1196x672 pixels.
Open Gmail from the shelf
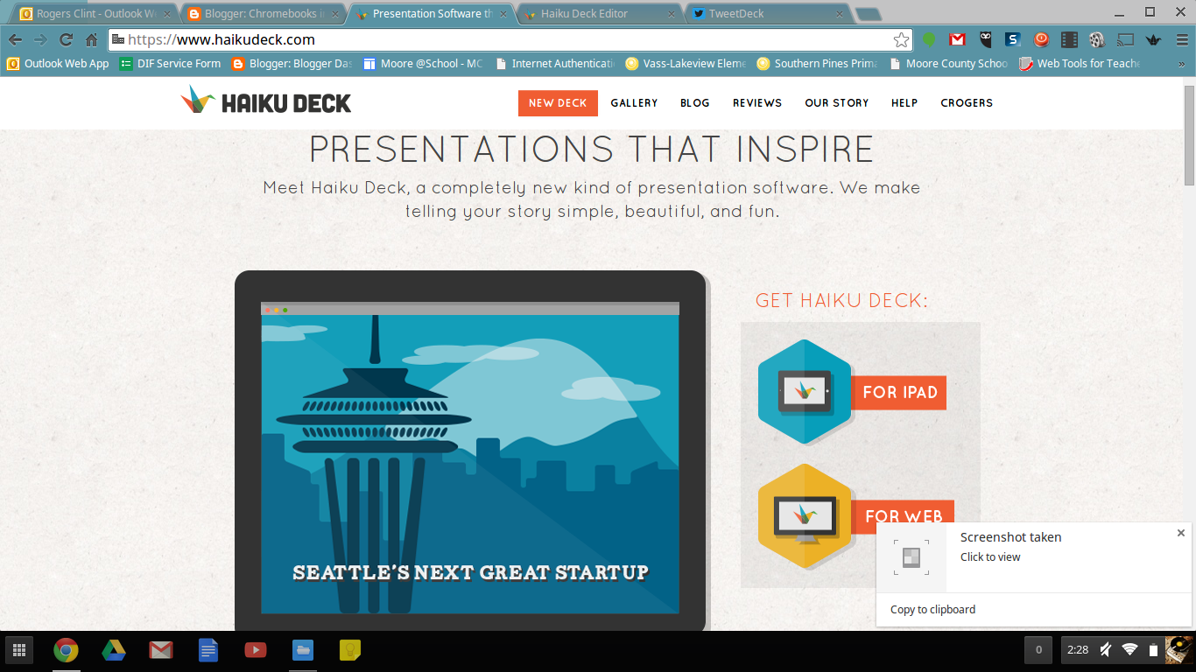(x=160, y=650)
